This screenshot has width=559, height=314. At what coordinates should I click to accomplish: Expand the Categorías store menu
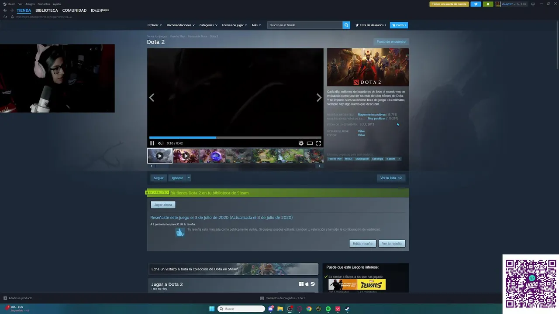[x=208, y=25]
